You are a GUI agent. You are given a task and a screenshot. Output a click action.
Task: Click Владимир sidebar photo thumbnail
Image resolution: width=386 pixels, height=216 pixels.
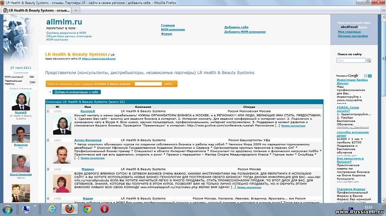click(21, 134)
